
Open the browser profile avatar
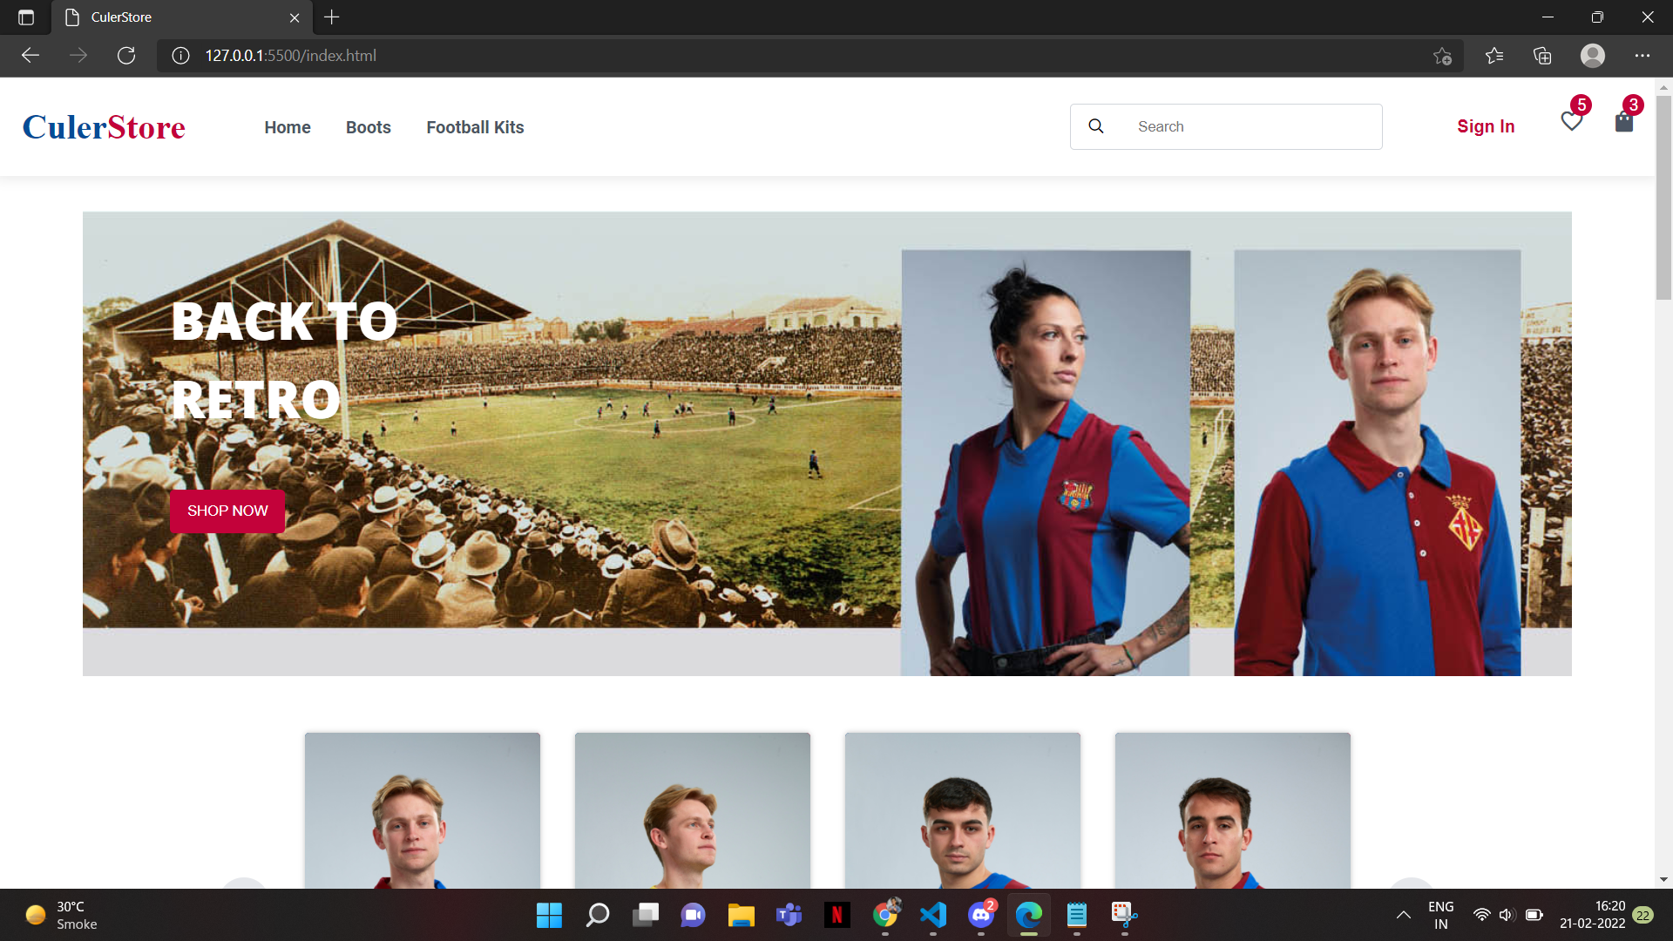[1592, 56]
